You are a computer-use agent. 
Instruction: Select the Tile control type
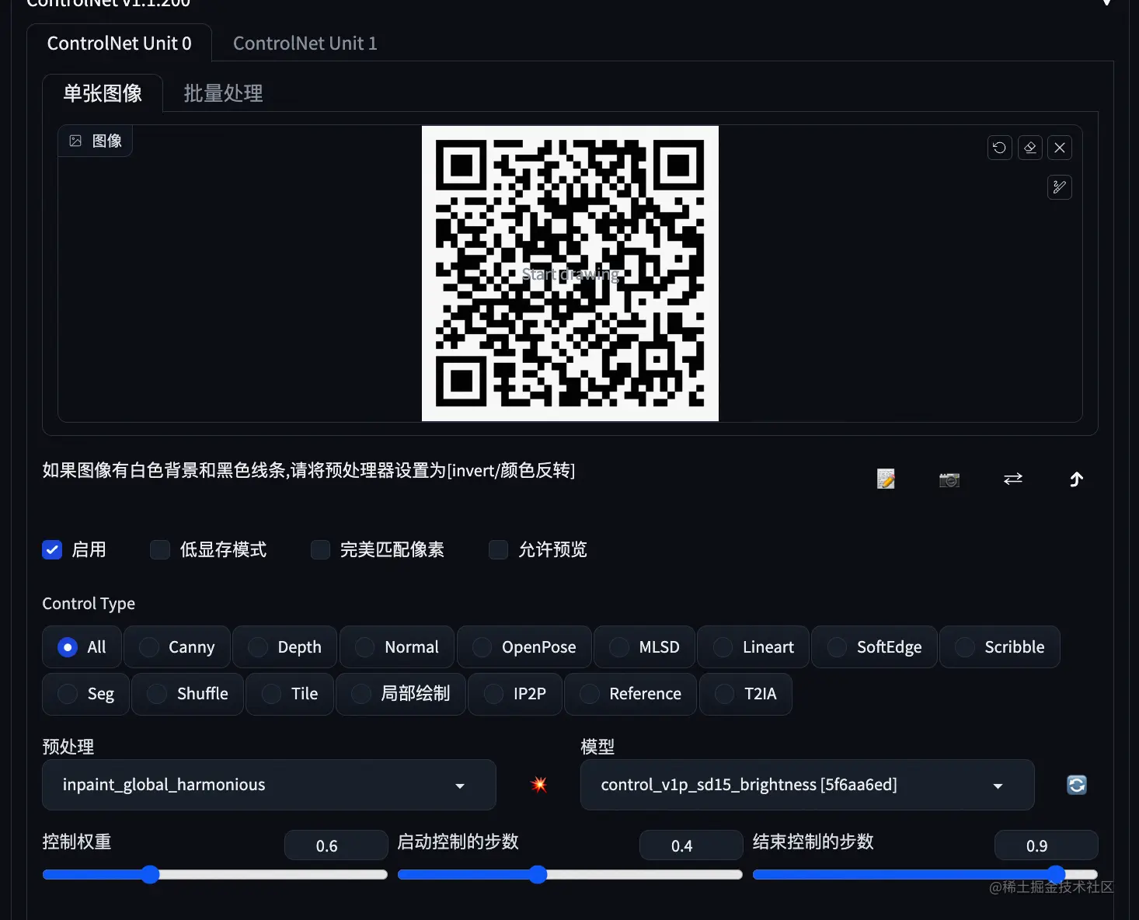pos(290,694)
